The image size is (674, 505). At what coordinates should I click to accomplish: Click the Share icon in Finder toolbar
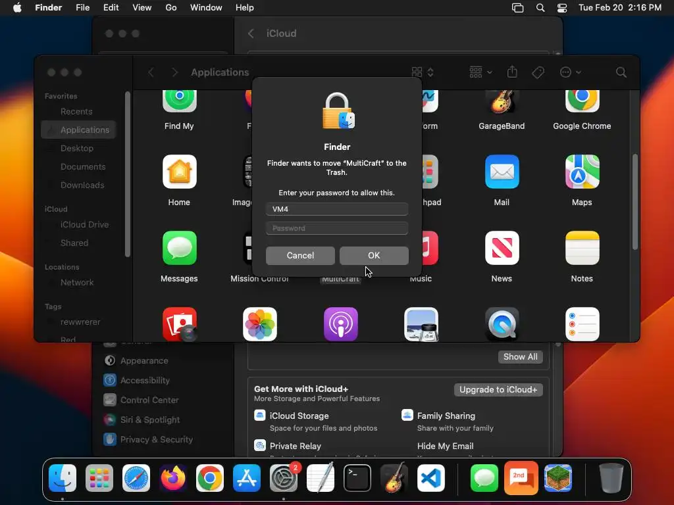pos(512,72)
